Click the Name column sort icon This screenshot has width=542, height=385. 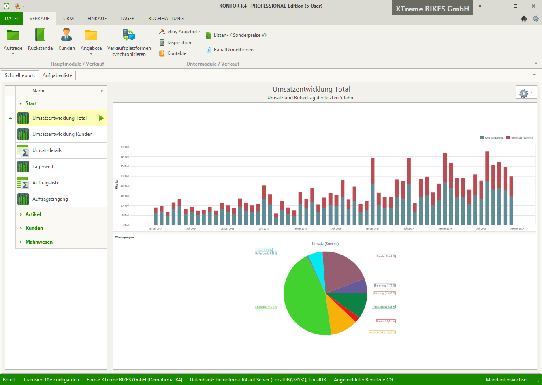[102, 91]
